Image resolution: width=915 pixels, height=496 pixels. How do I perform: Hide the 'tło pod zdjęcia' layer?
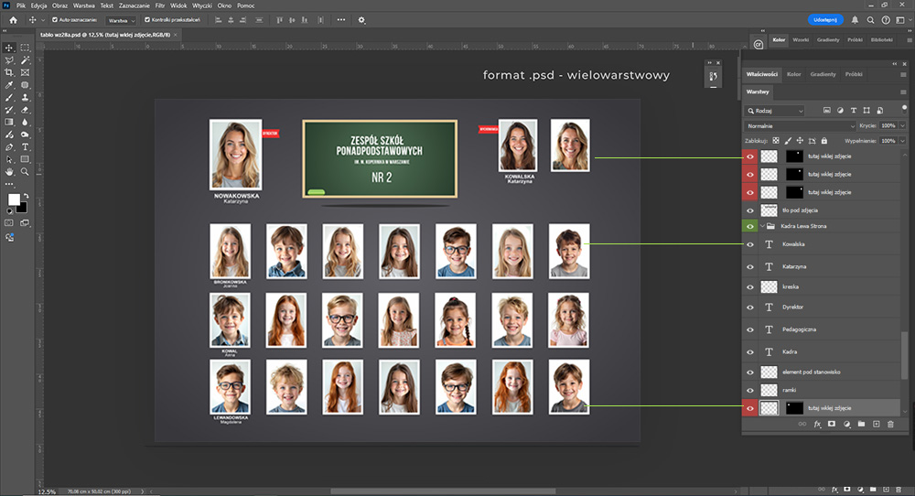[750, 210]
